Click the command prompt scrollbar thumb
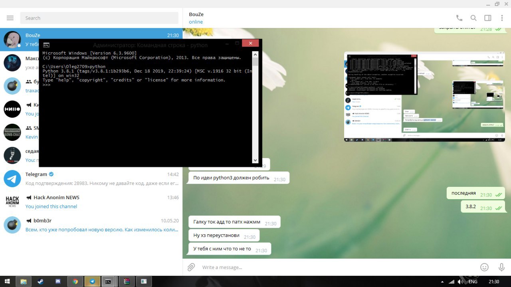Image resolution: width=511 pixels, height=287 pixels. (x=255, y=62)
